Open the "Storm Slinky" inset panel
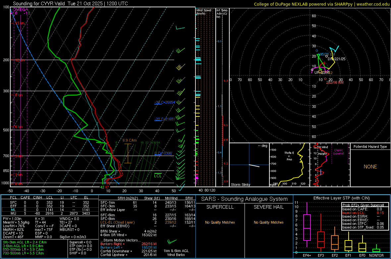Screen dimensions: 391x259 pyautogui.click(x=249, y=165)
